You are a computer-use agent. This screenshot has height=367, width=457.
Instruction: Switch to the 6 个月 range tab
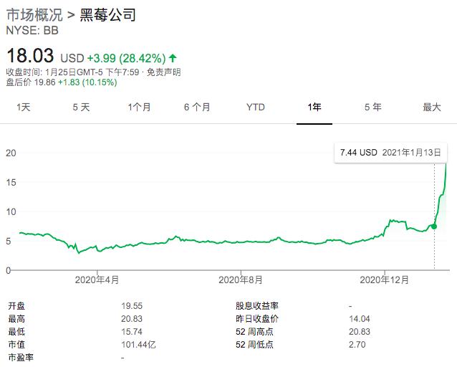point(197,107)
